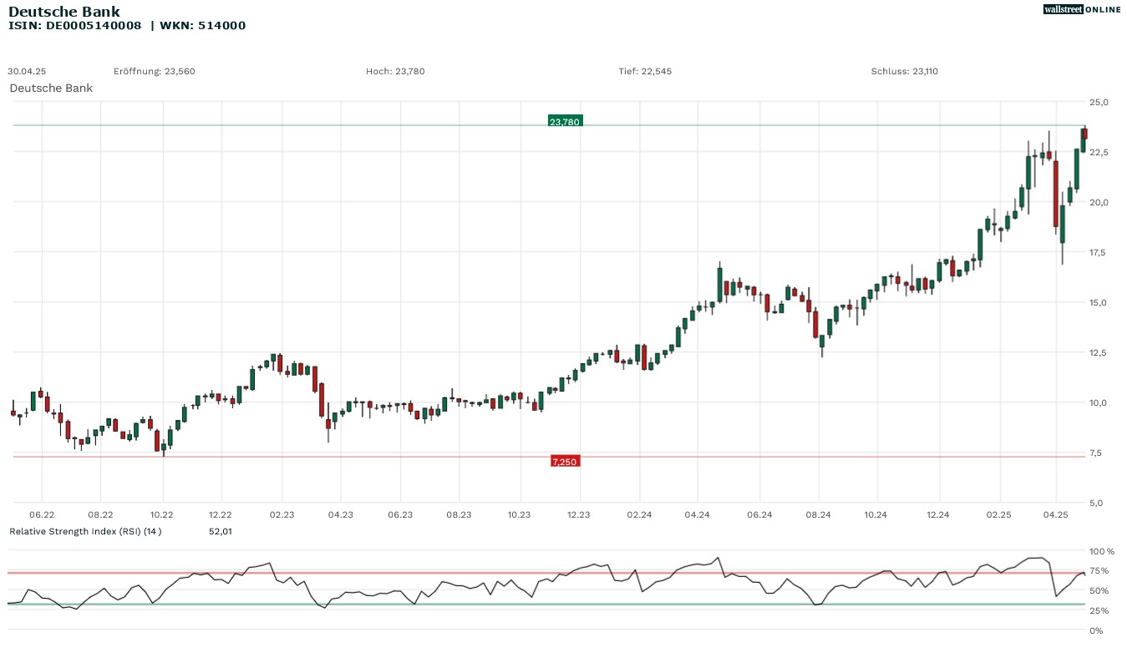Viewport: 1127px width, 653px height.
Task: Click the 30.04.25 date label
Action: tap(27, 71)
